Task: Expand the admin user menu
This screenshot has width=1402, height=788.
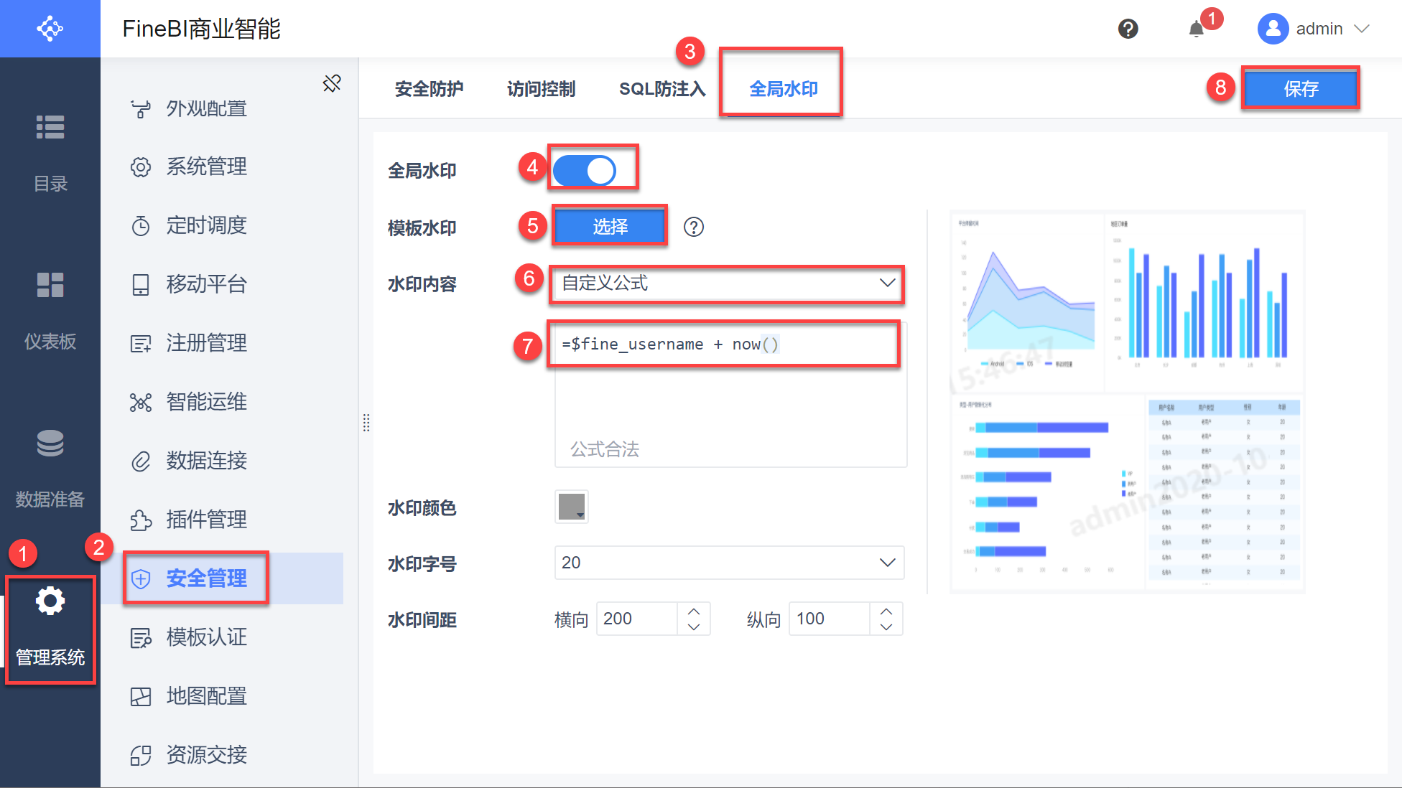Action: click(1361, 29)
